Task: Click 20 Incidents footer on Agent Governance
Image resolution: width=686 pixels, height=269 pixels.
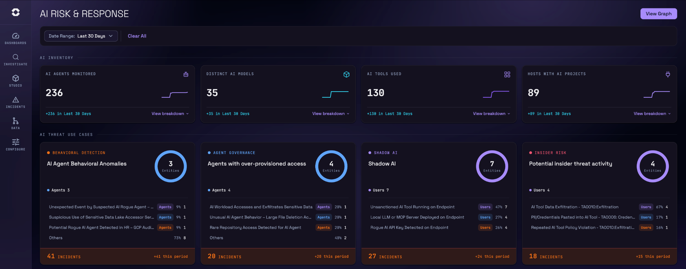Action: (x=278, y=257)
